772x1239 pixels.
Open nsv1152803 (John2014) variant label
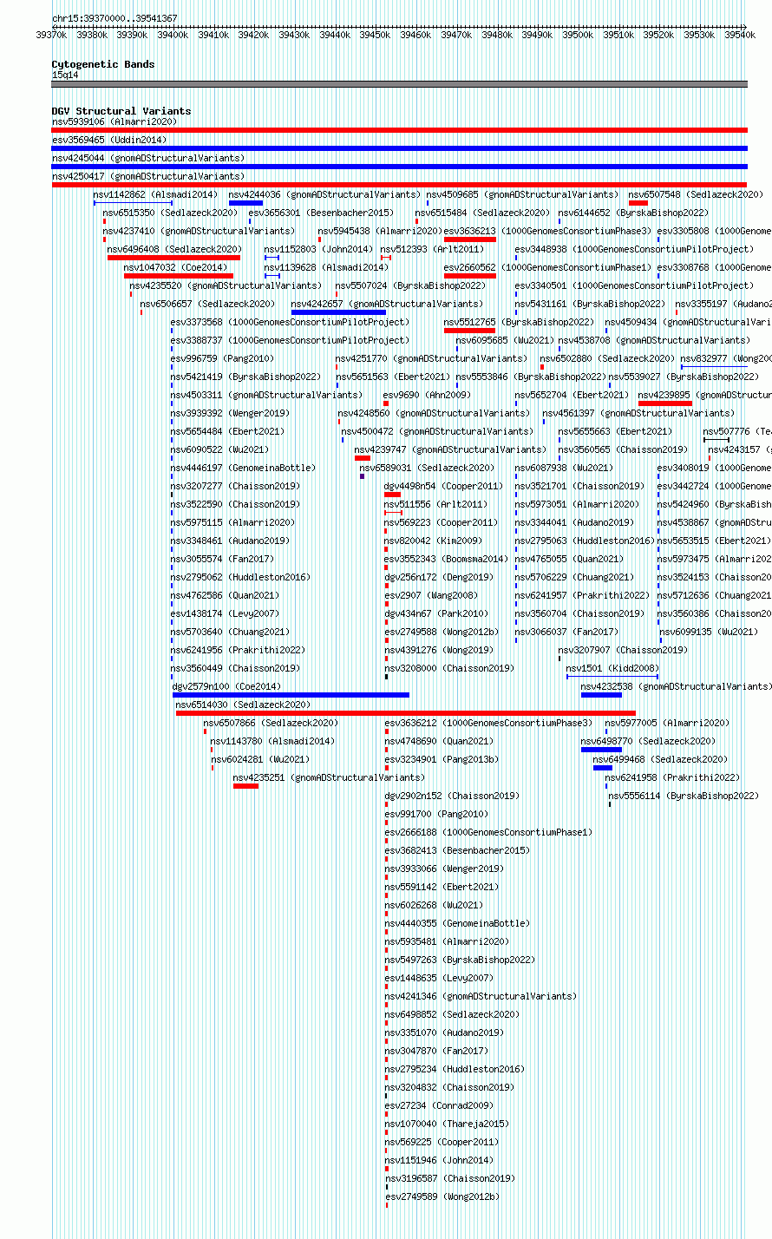[318, 249]
